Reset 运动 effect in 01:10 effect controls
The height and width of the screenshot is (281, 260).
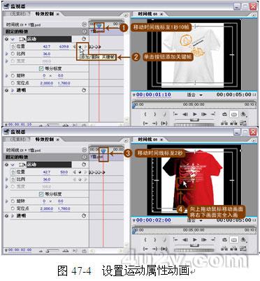coord(84,39)
